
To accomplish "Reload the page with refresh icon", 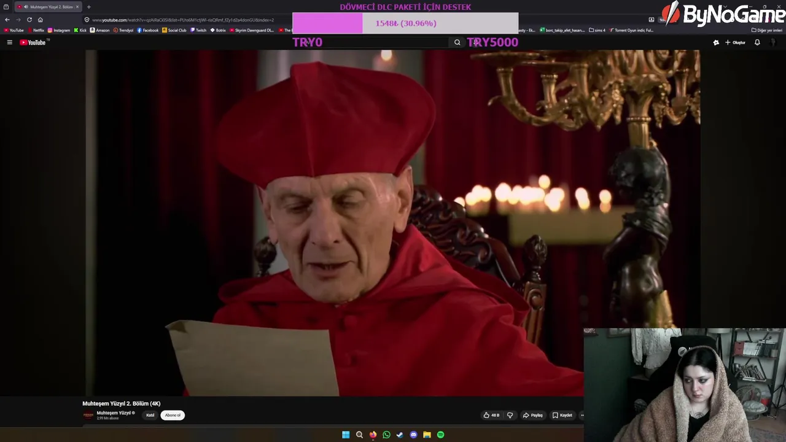I will [x=29, y=20].
